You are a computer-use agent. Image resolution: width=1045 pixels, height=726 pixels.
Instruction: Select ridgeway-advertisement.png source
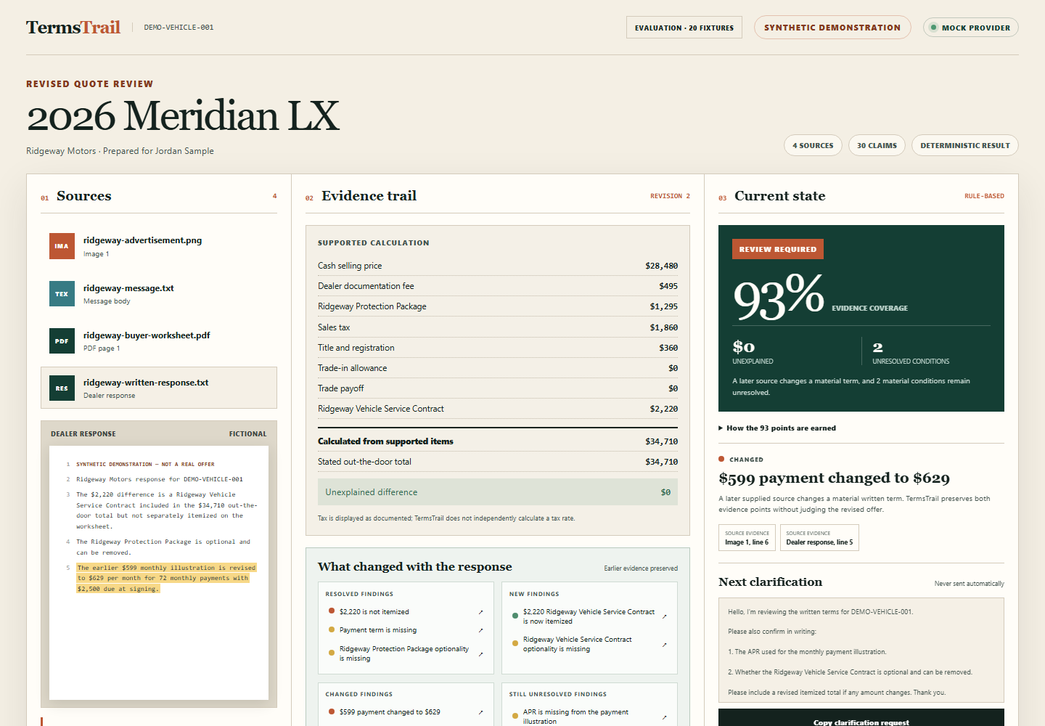click(x=159, y=246)
